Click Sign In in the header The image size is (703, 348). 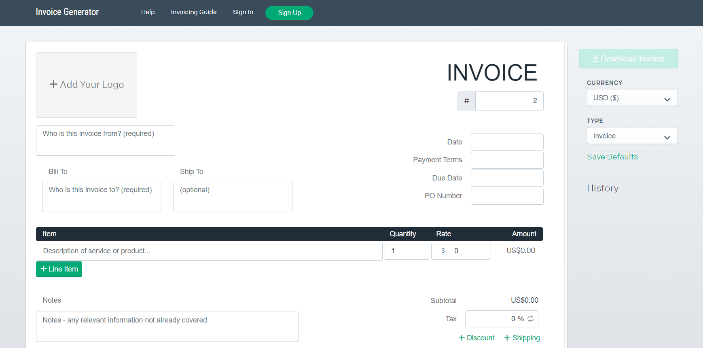[243, 12]
